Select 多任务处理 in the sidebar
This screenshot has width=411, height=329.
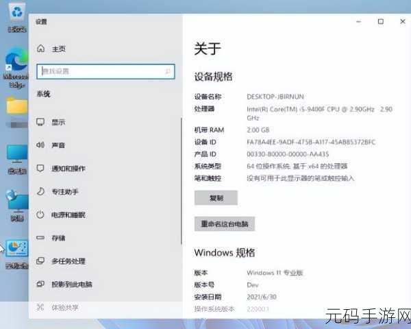point(68,261)
